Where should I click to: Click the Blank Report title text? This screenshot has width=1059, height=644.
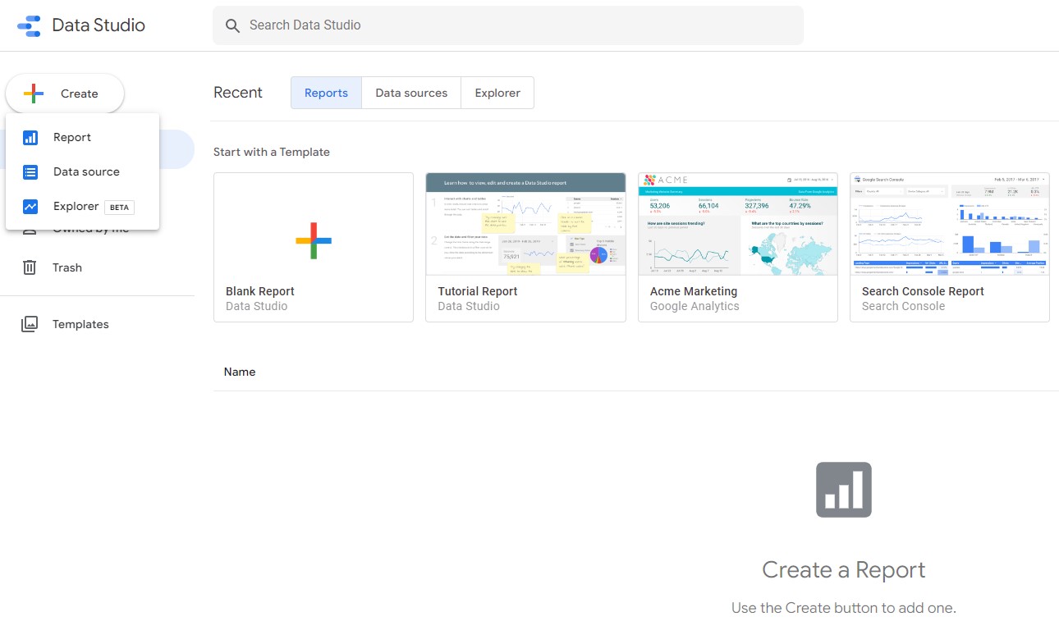click(x=260, y=291)
